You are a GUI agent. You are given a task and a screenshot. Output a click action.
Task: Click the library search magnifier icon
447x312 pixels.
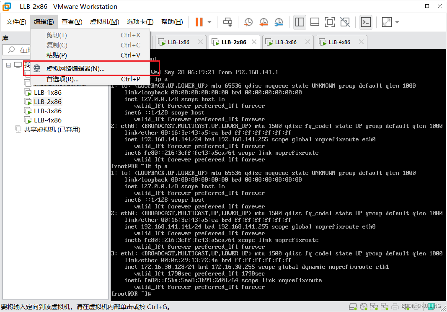point(11,50)
